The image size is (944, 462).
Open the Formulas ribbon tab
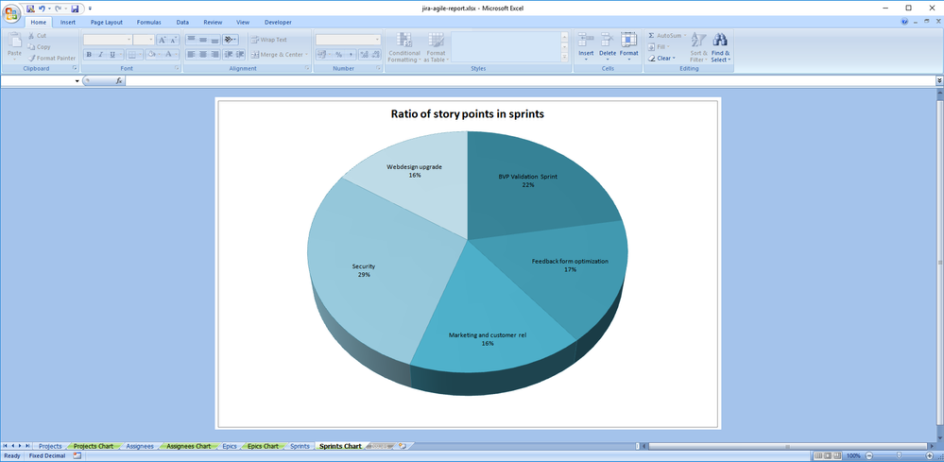[148, 23]
